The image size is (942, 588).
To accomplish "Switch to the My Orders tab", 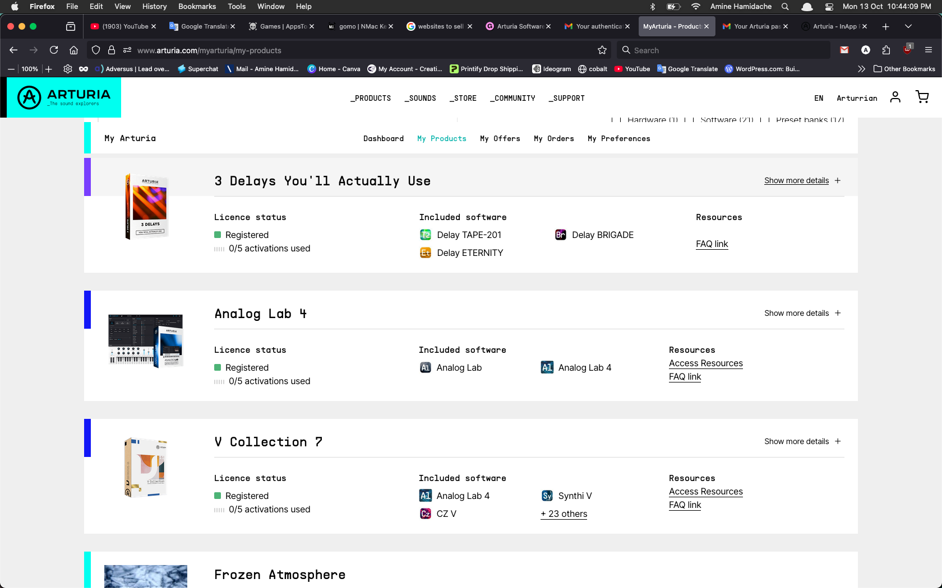I will pyautogui.click(x=553, y=139).
